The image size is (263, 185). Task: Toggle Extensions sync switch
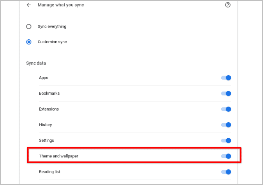226,109
